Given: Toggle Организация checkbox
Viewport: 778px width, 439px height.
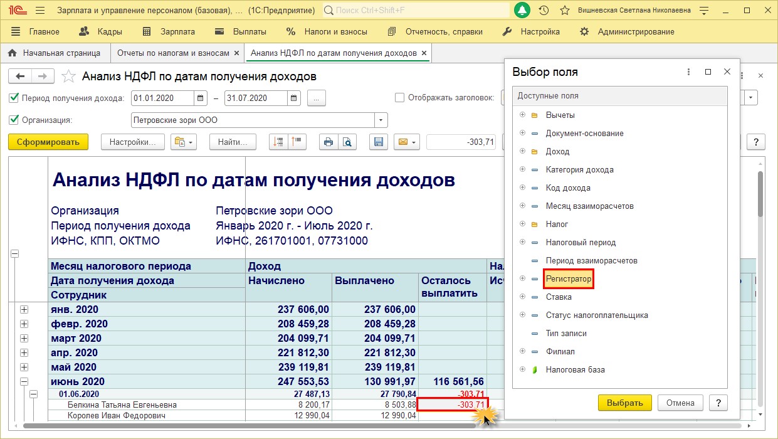Looking at the screenshot, I should (14, 120).
